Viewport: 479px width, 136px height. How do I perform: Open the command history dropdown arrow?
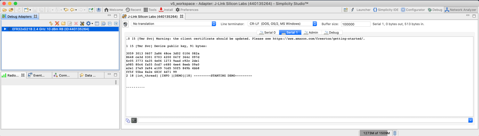click(x=470, y=120)
